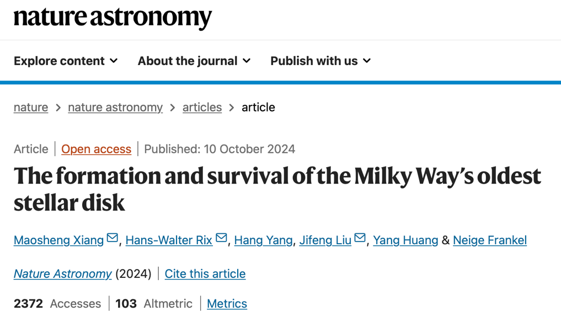Viewport: 561px width, 322px height.
Task: Expand the Explore content chevron
Action: tap(114, 61)
